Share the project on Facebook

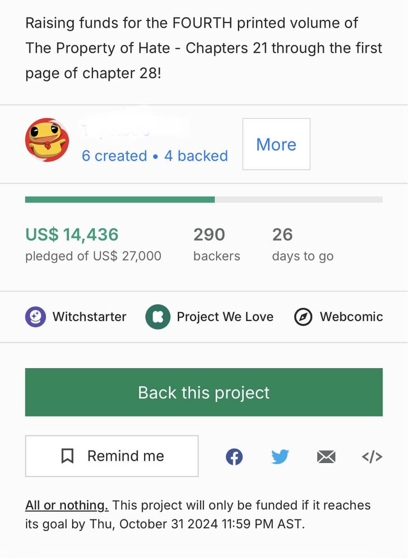pyautogui.click(x=234, y=457)
